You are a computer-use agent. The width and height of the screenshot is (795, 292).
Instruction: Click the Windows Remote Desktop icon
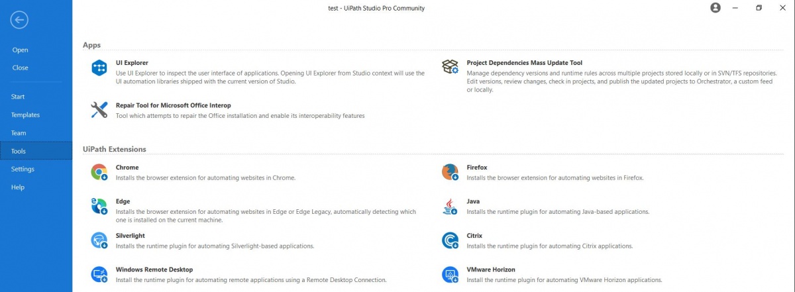99,274
